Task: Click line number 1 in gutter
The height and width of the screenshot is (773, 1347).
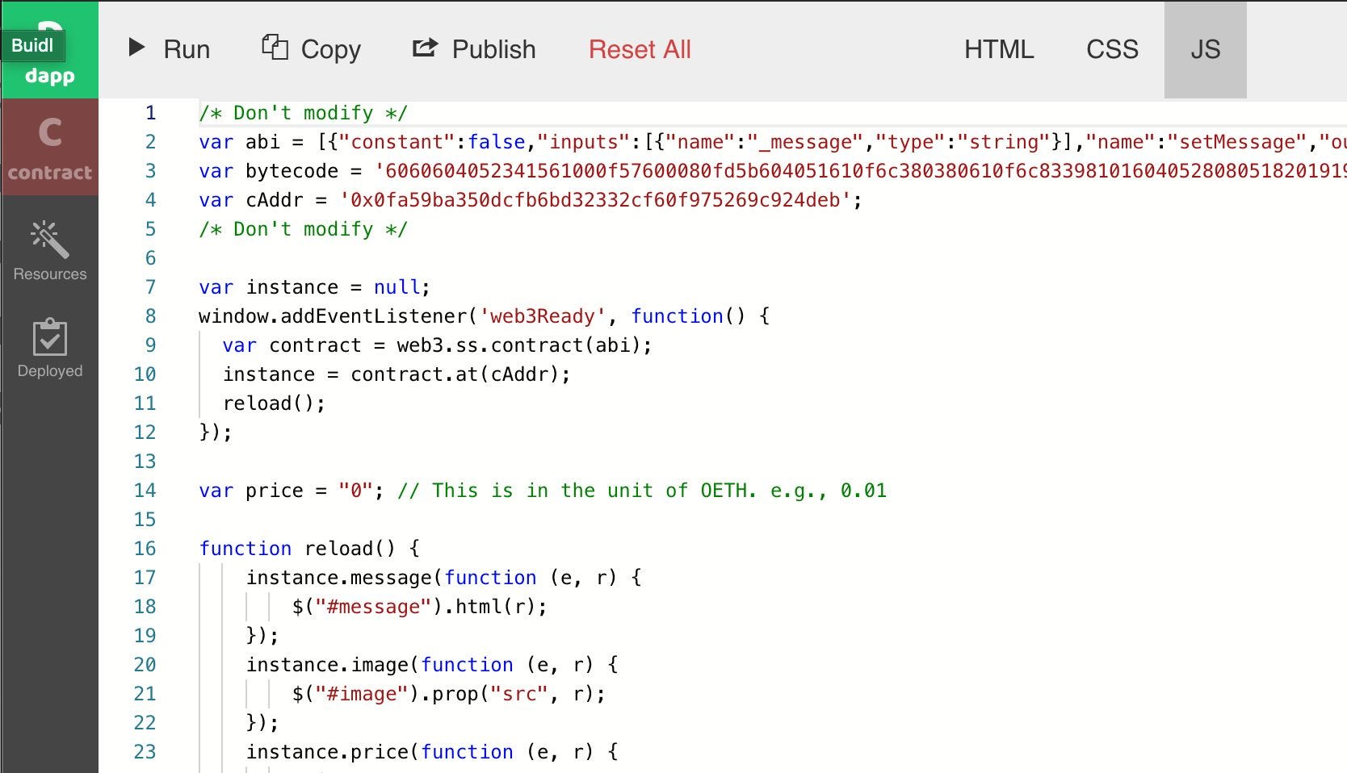Action: click(150, 113)
